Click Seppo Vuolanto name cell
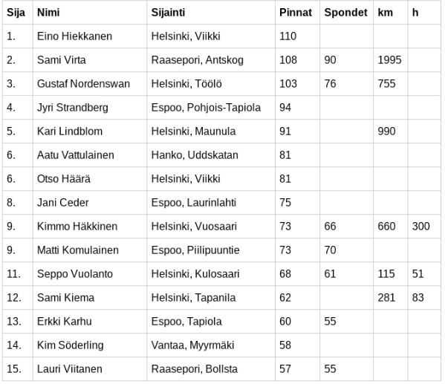Viewport: 445px width, 384px height. pyautogui.click(x=75, y=274)
